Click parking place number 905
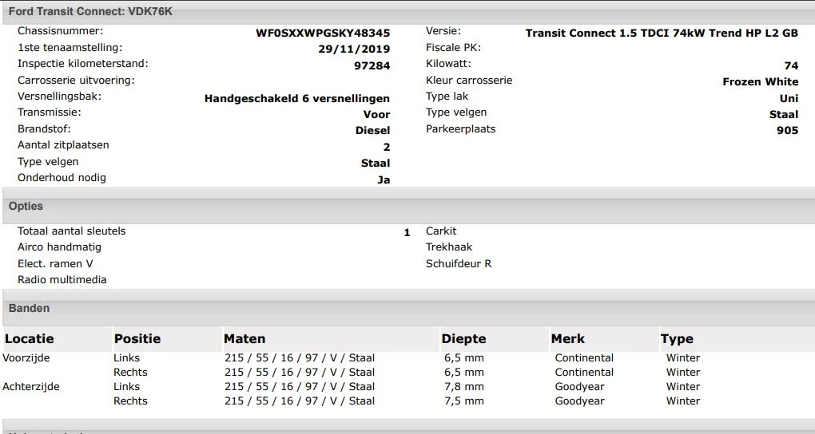The image size is (815, 434). pyautogui.click(x=787, y=130)
